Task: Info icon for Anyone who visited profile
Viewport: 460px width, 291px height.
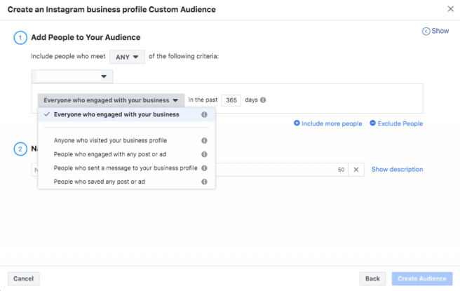Action: 204,140
